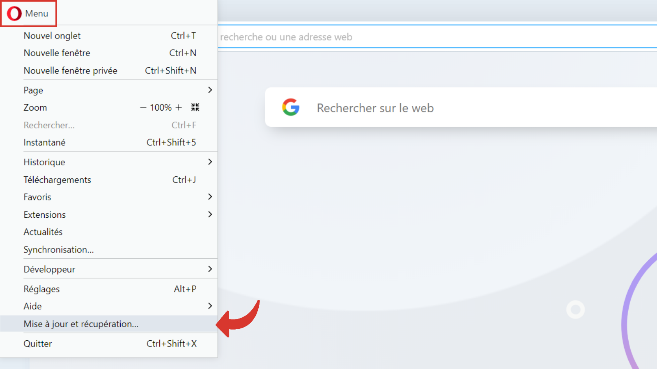Click the zoom out minus icon
Screen dimensions: 657x369
tap(143, 107)
